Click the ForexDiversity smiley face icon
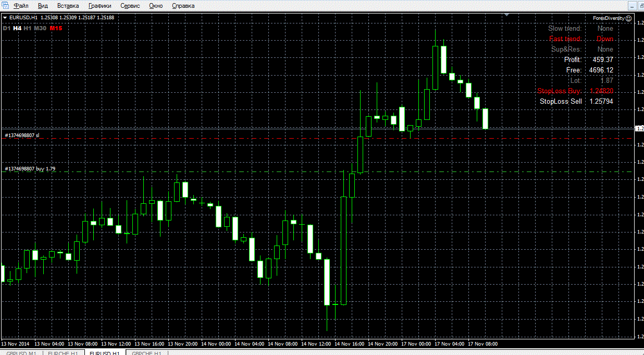This screenshot has width=644, height=355. click(x=628, y=18)
